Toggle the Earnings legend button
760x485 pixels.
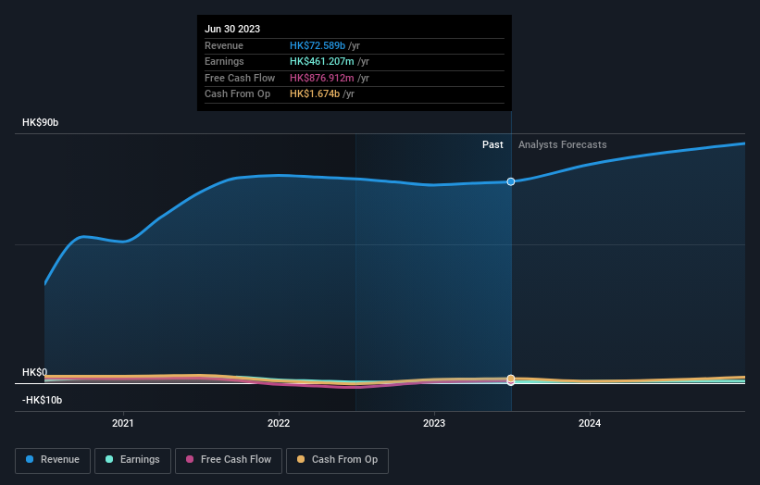132,460
